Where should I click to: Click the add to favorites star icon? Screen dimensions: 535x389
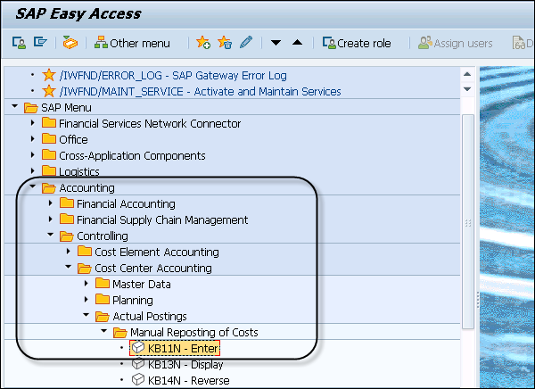[x=203, y=43]
